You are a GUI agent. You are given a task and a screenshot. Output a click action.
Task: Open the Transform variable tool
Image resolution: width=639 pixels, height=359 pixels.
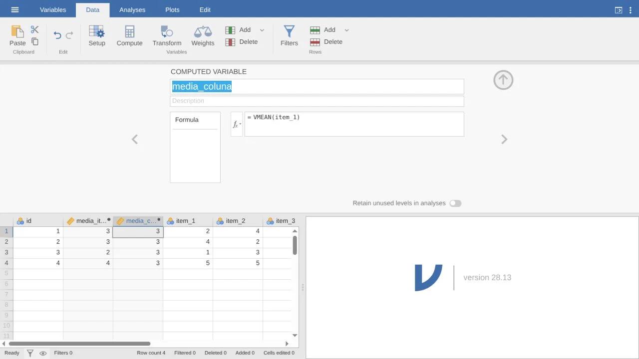tap(167, 35)
